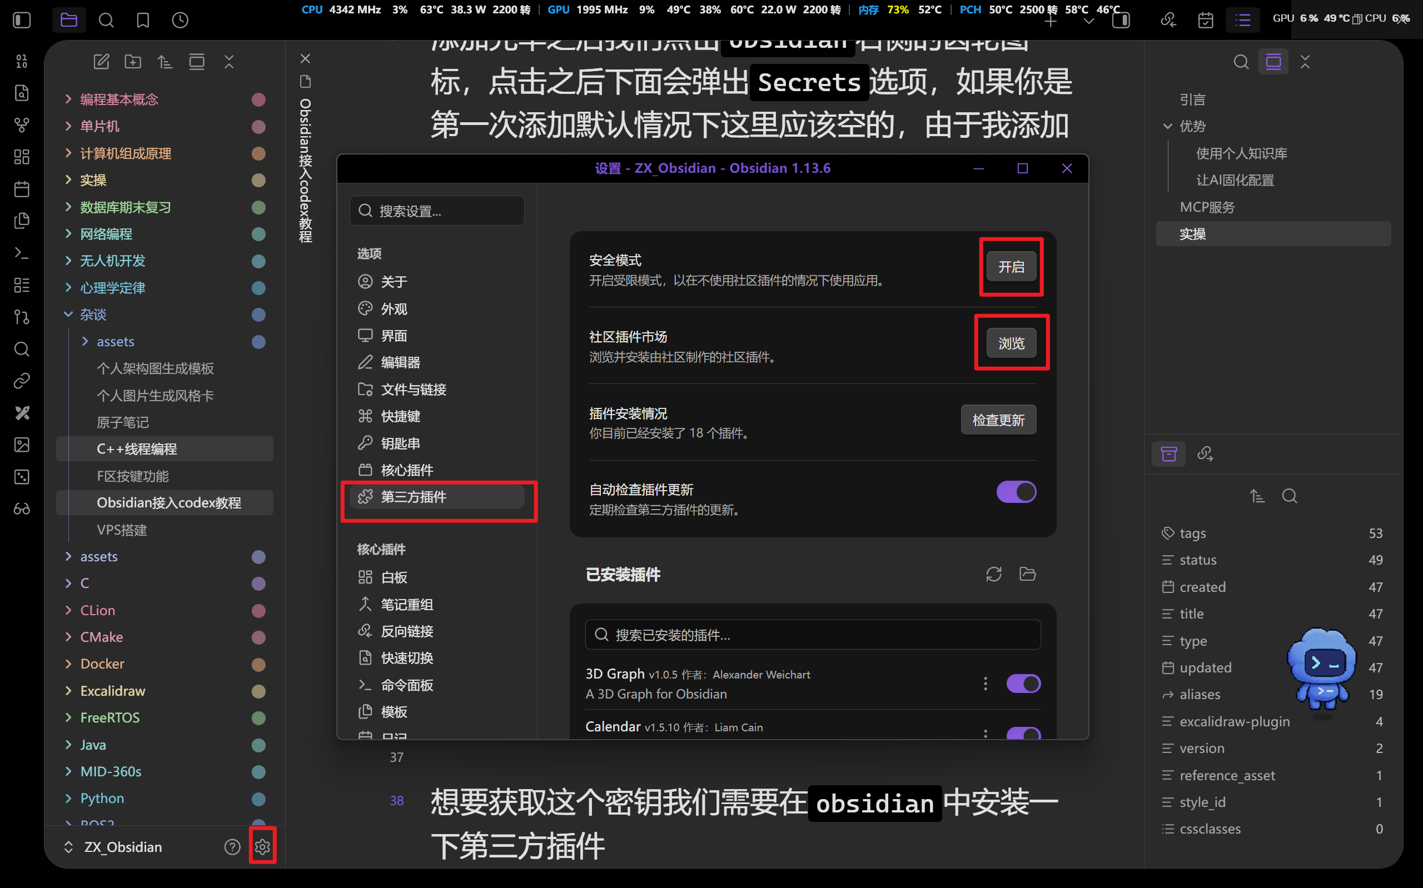Open command palette from ribbon
1423x888 pixels.
[x=22, y=253]
